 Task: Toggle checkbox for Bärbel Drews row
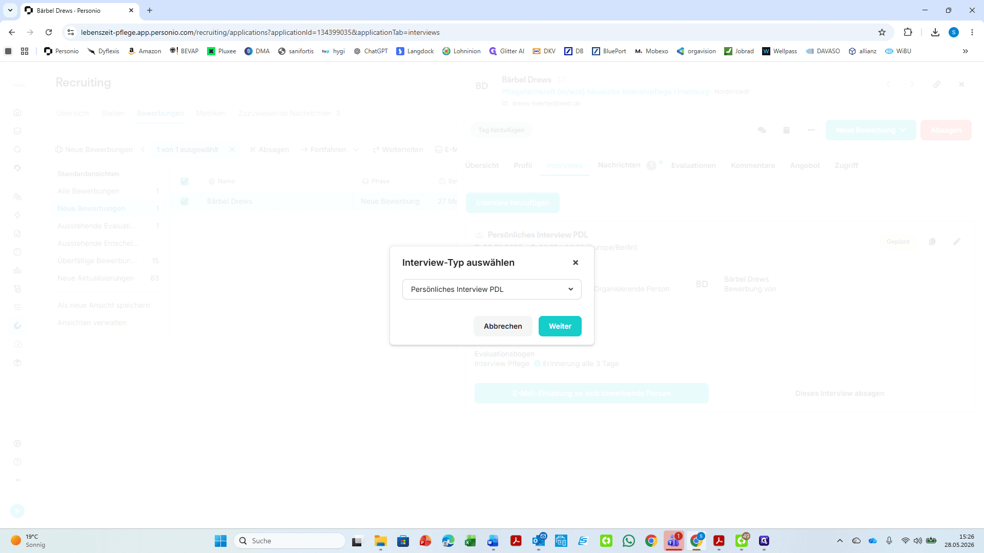tap(184, 201)
